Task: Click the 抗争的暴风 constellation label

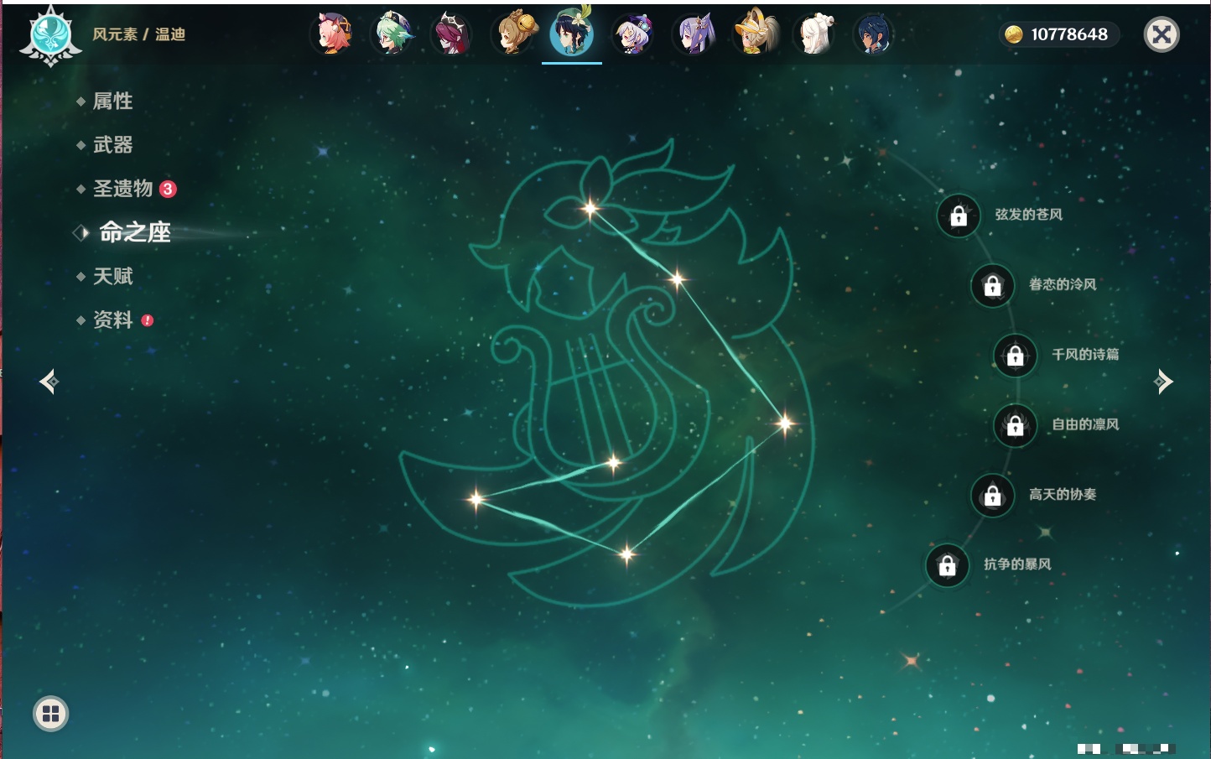Action: [x=1017, y=564]
